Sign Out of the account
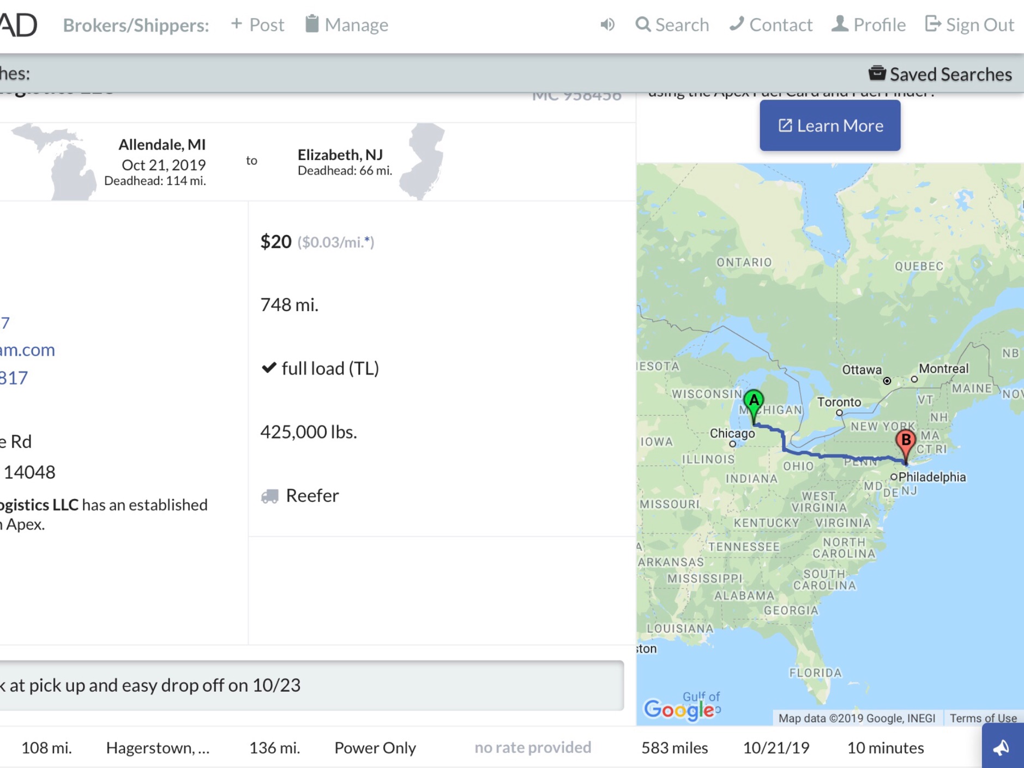Screen dimensions: 1024x768 969,25
